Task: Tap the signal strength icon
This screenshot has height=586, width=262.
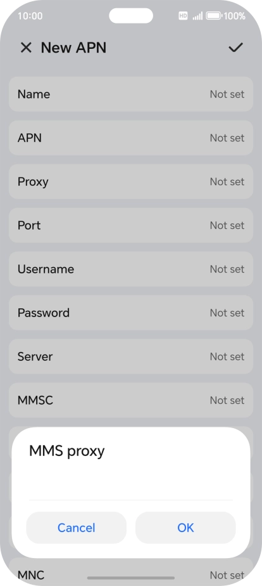Action: pos(197,16)
